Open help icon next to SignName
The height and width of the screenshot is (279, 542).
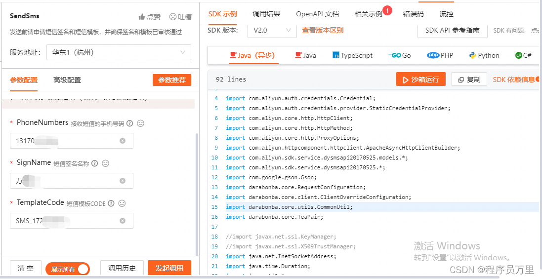pyautogui.click(x=95, y=163)
